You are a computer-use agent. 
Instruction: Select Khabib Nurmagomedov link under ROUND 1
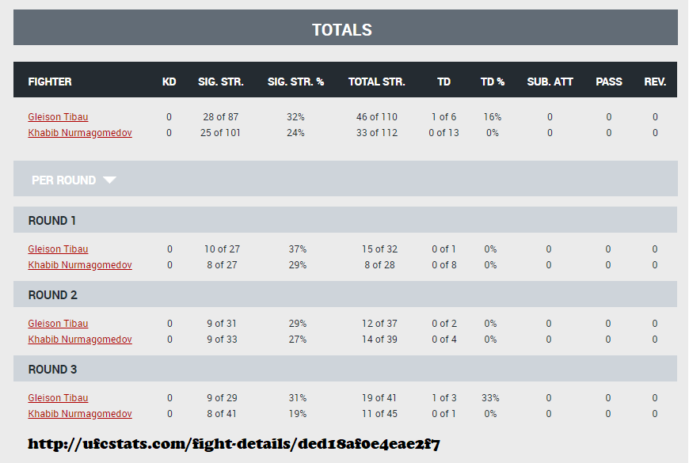(x=80, y=264)
